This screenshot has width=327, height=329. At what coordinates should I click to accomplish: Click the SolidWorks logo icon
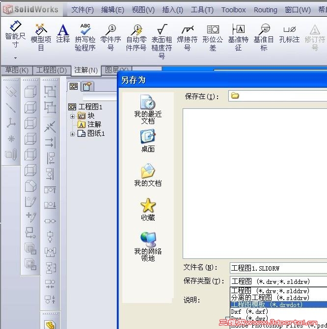pyautogui.click(x=8, y=9)
